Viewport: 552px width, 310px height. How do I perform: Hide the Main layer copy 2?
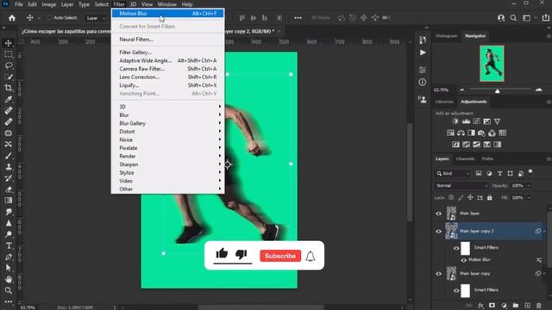[439, 232]
